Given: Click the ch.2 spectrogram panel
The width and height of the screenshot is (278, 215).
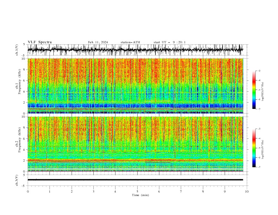Looking at the screenshot, I should (x=135, y=144).
